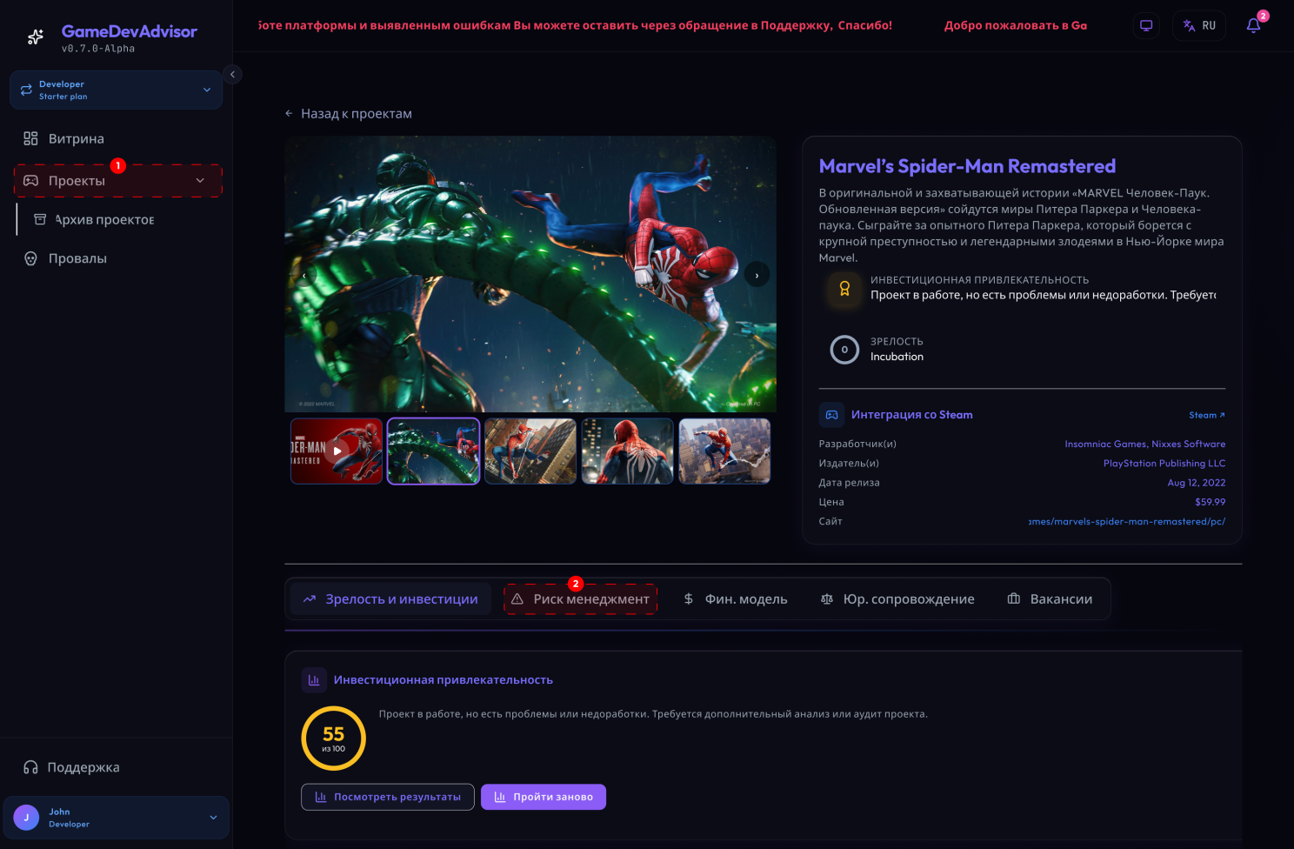This screenshot has width=1294, height=849.
Task: Click Пройти заново button
Action: pyautogui.click(x=544, y=797)
